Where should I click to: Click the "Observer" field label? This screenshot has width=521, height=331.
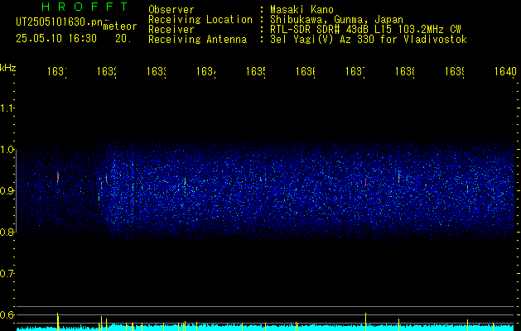(x=171, y=9)
